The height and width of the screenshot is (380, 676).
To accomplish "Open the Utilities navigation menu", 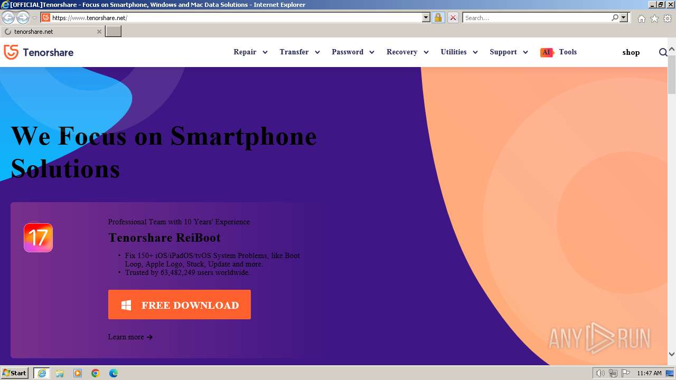I will (454, 52).
